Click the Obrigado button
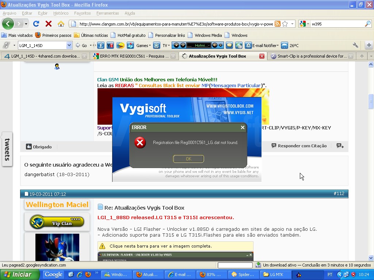374x280 pixels. (39, 147)
